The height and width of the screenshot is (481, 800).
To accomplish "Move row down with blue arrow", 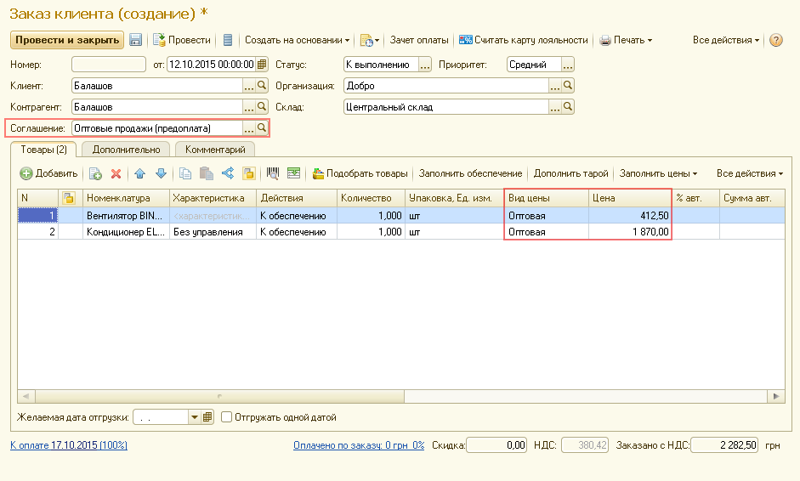I will coord(160,173).
